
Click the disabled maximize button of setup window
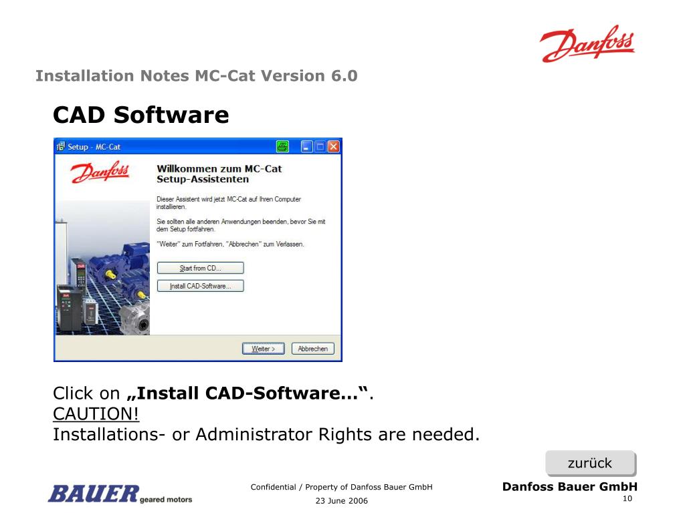[320, 146]
